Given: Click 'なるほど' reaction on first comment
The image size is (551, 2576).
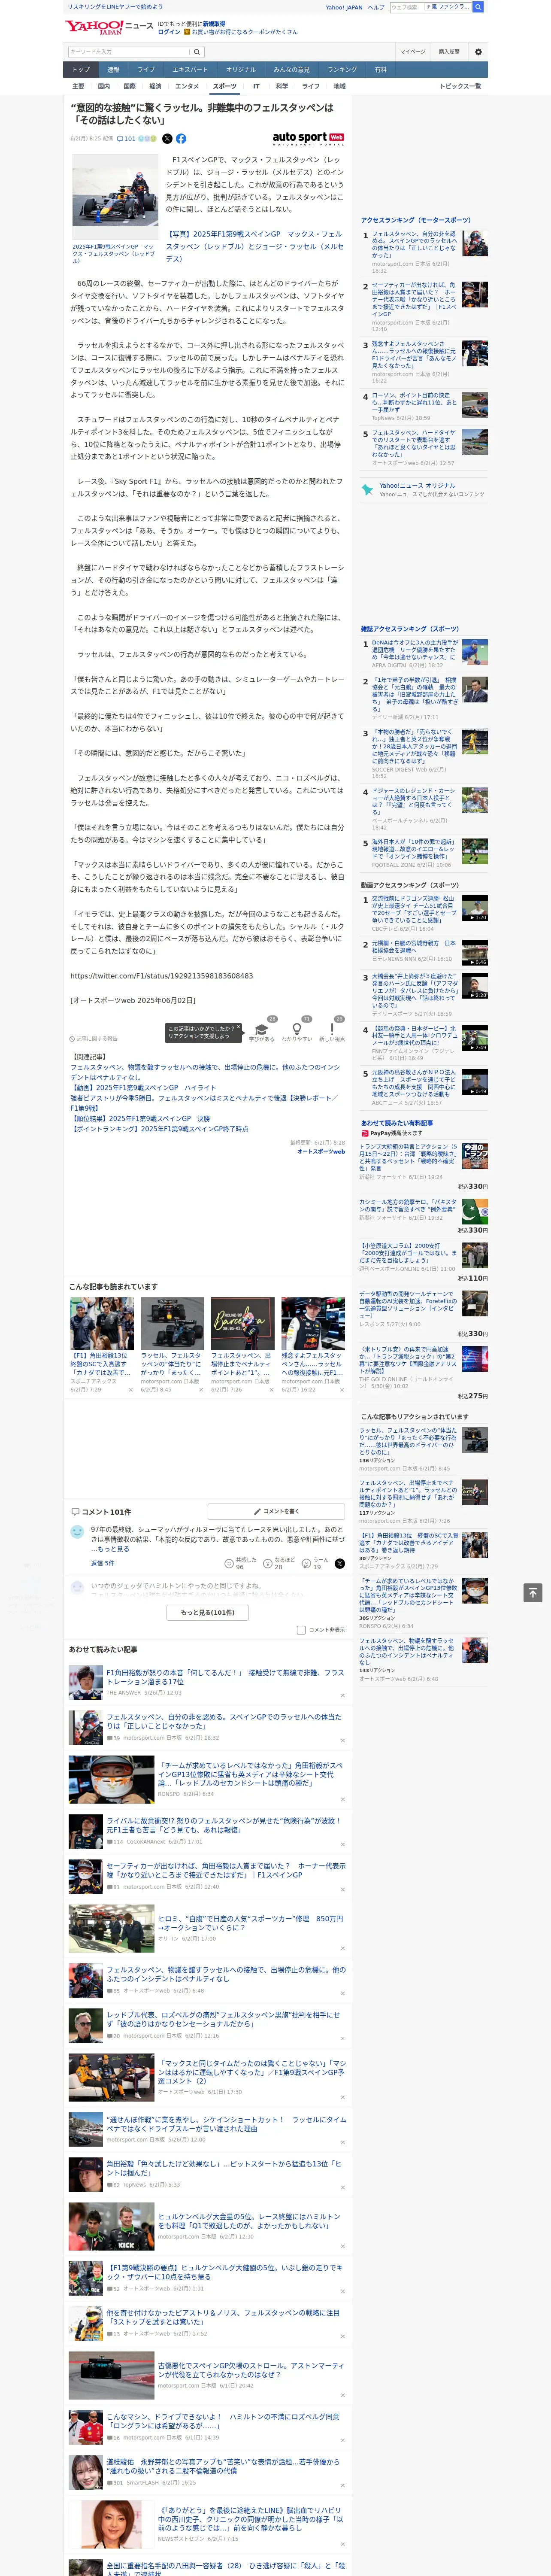Looking at the screenshot, I should pyautogui.click(x=278, y=1563).
